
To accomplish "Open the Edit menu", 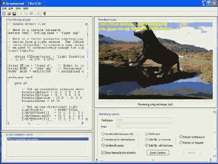I will click(11, 8).
